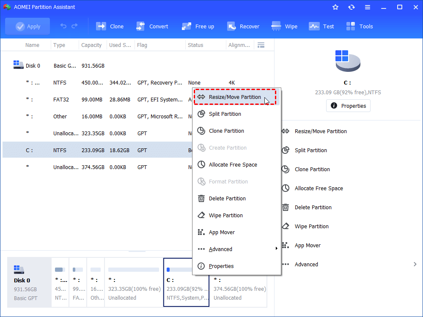The width and height of the screenshot is (423, 317).
Task: Expand the Advanced chevron in the right panel
Action: (x=415, y=263)
